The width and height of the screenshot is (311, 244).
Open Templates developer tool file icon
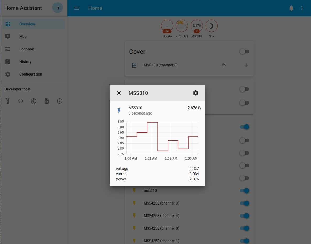(x=47, y=101)
